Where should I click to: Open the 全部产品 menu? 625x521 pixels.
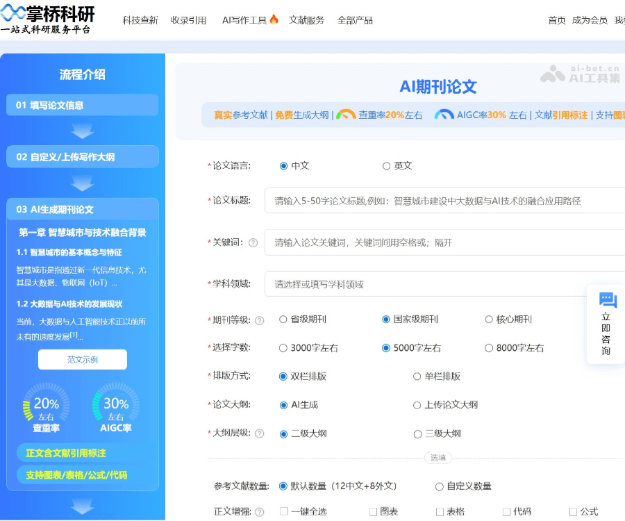pos(356,19)
